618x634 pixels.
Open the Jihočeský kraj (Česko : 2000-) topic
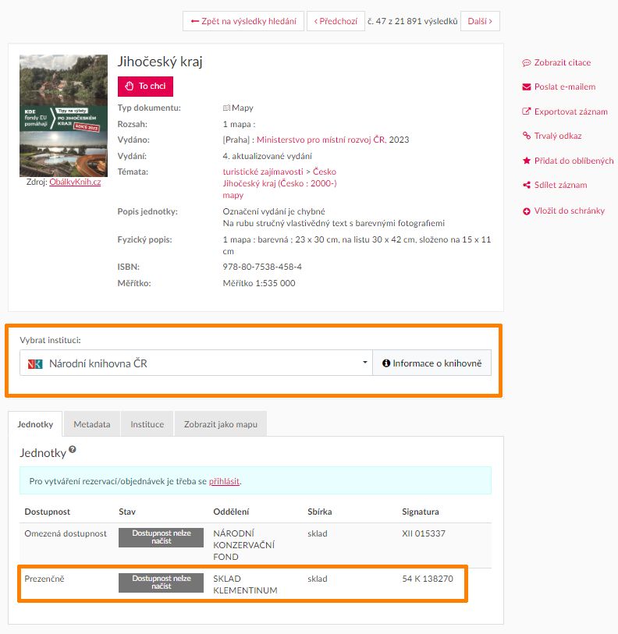pyautogui.click(x=279, y=183)
